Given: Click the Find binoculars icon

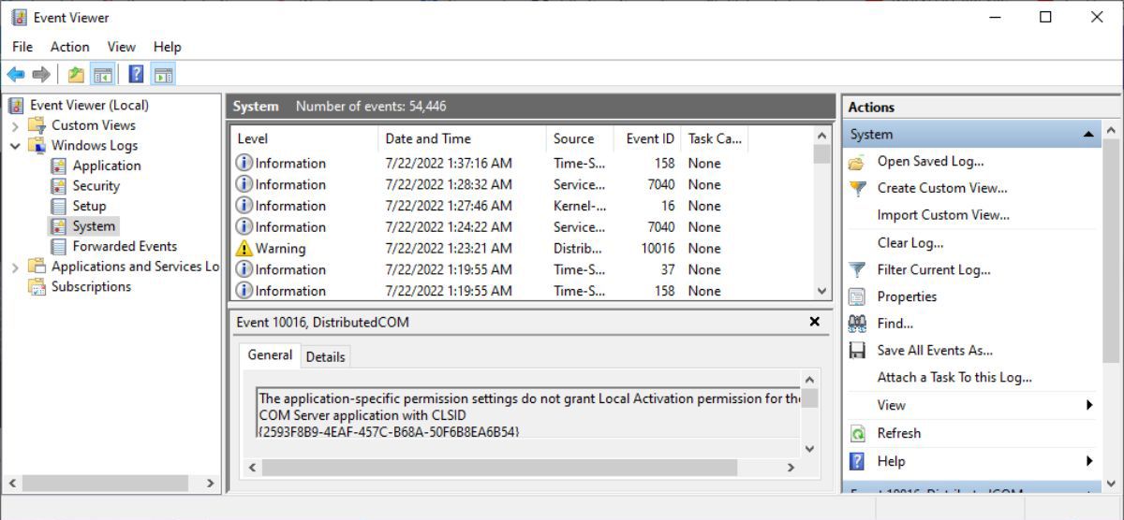Looking at the screenshot, I should (x=857, y=324).
